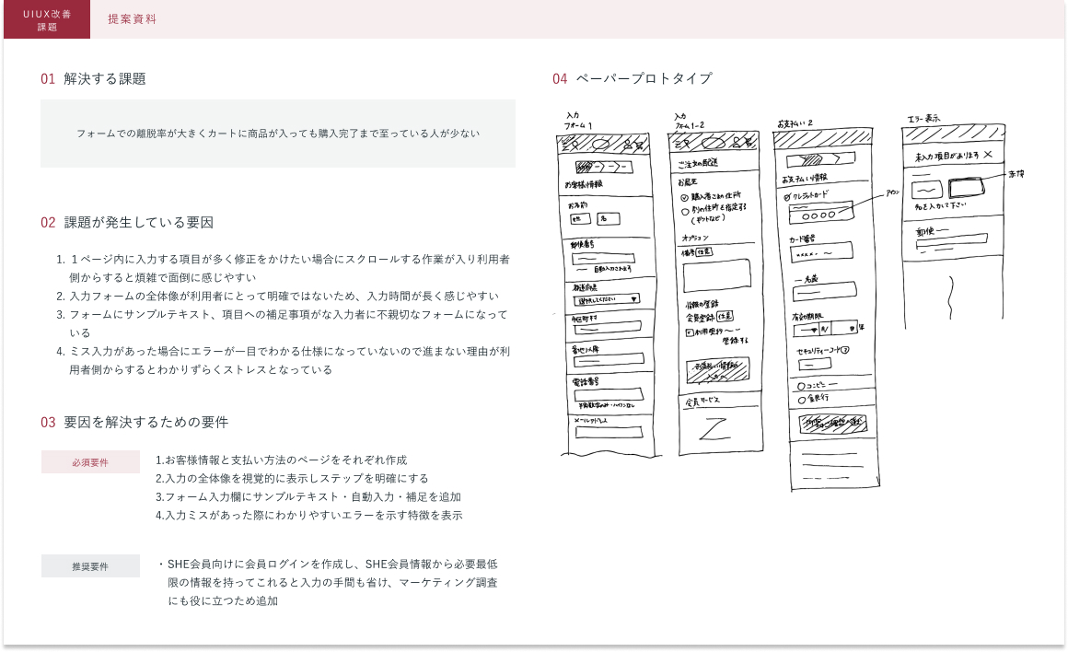This screenshot has width=1068, height=652.
Task: Click the step progress indicator on payment sketch
Action: pyautogui.click(x=818, y=157)
